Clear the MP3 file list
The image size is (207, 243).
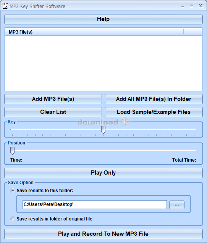tap(53, 112)
